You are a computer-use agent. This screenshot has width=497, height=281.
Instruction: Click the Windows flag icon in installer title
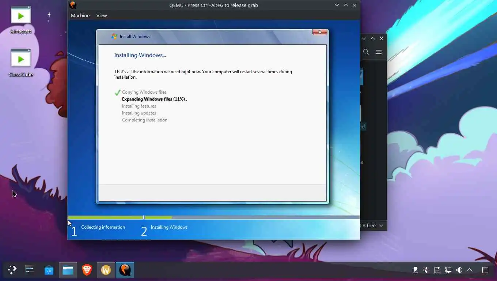click(x=114, y=36)
